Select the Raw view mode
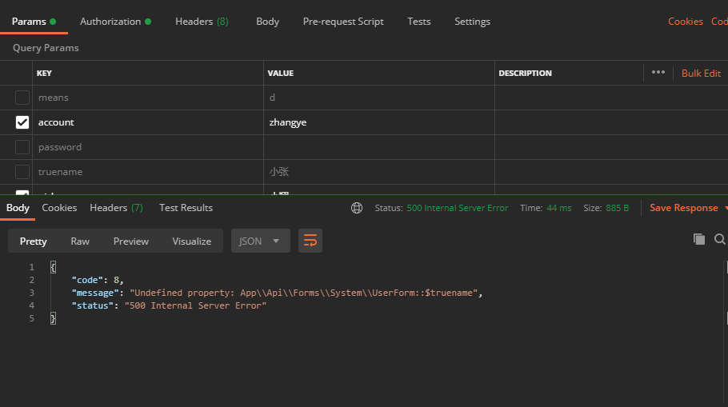This screenshot has height=407, width=728. [x=80, y=241]
